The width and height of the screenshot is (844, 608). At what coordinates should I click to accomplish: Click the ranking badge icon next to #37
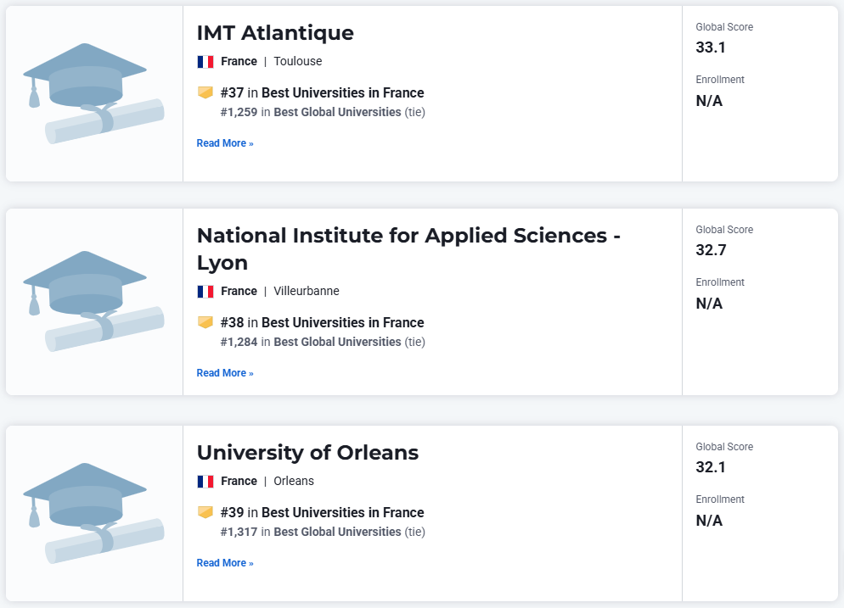pyautogui.click(x=205, y=92)
